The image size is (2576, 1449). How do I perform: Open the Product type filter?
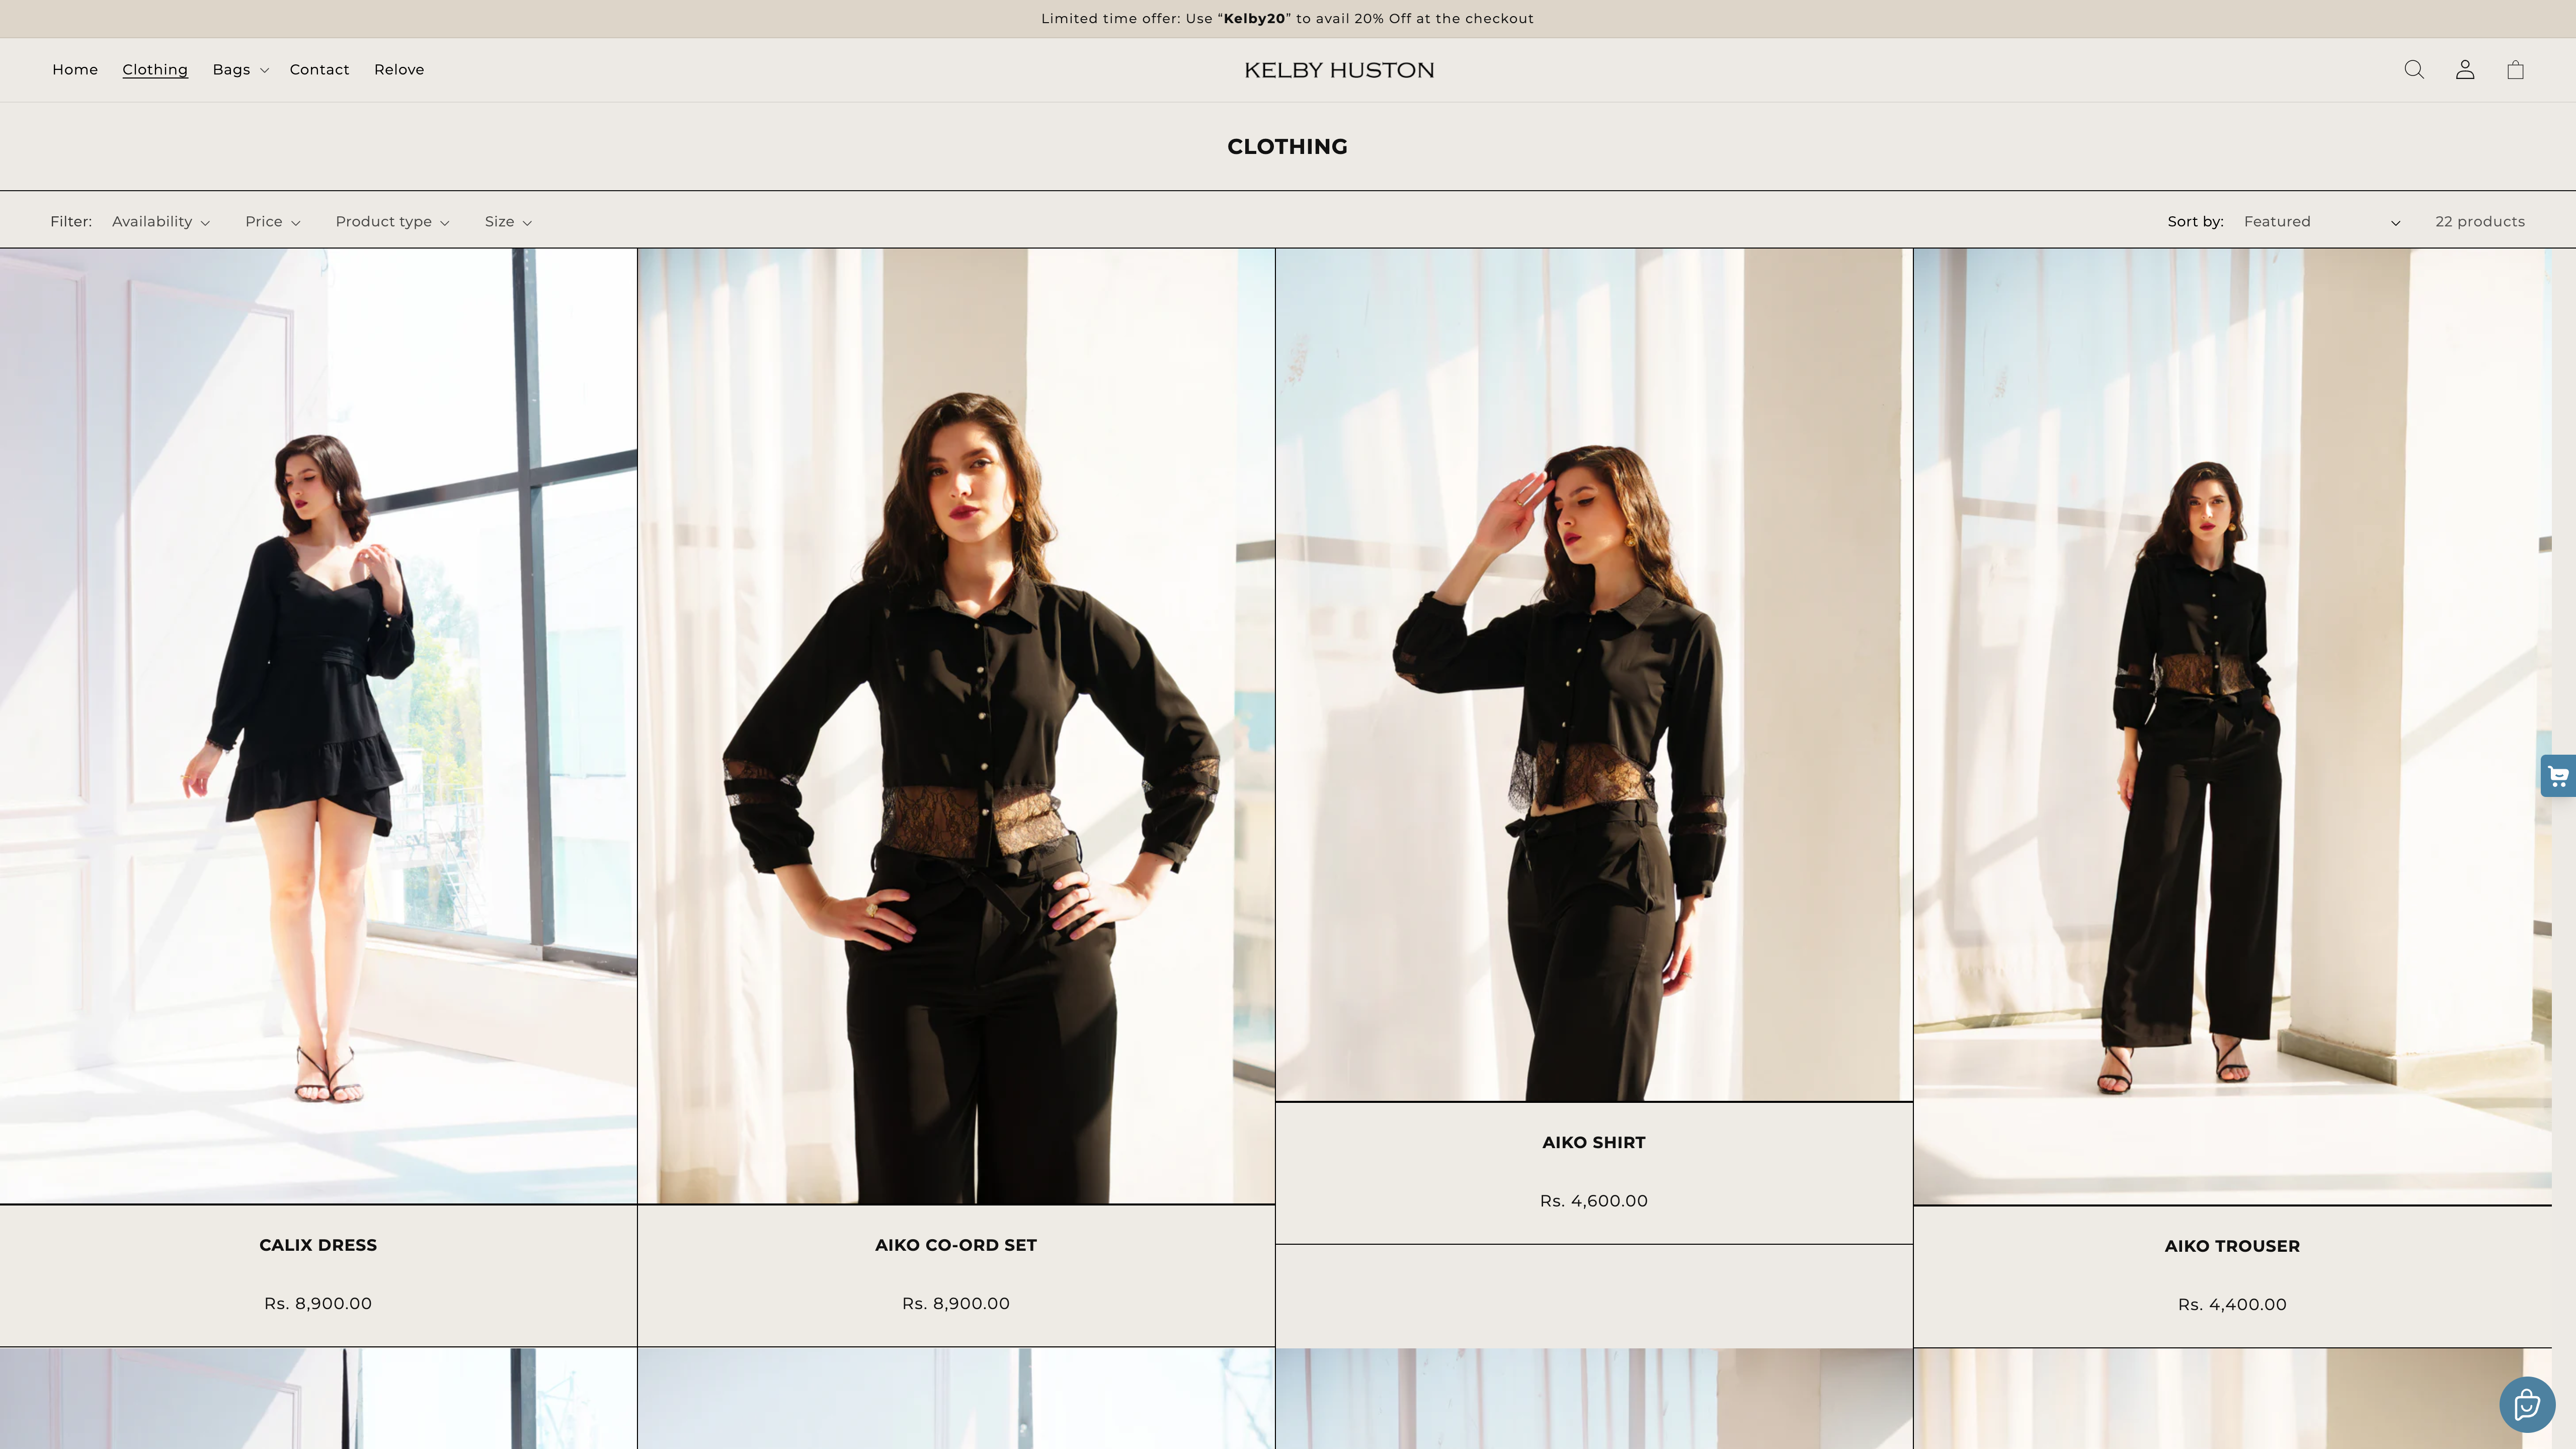tap(392, 222)
